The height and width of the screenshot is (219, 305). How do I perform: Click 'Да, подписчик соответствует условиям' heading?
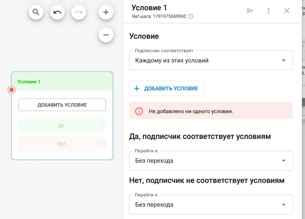click(x=200, y=136)
